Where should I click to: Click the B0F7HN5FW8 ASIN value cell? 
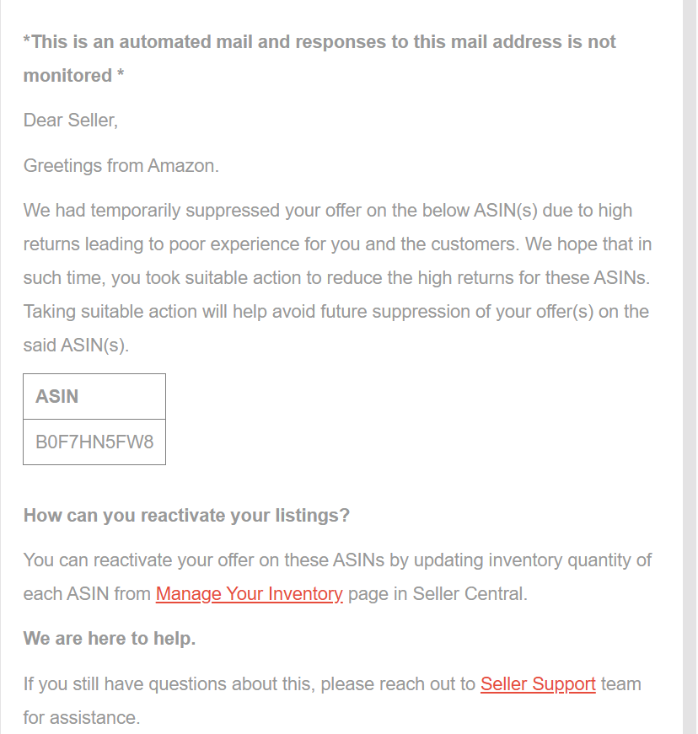[x=94, y=442]
